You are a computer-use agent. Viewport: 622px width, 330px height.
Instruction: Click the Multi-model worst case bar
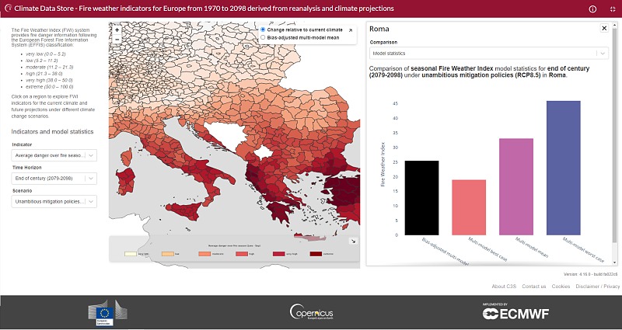tap(563, 168)
